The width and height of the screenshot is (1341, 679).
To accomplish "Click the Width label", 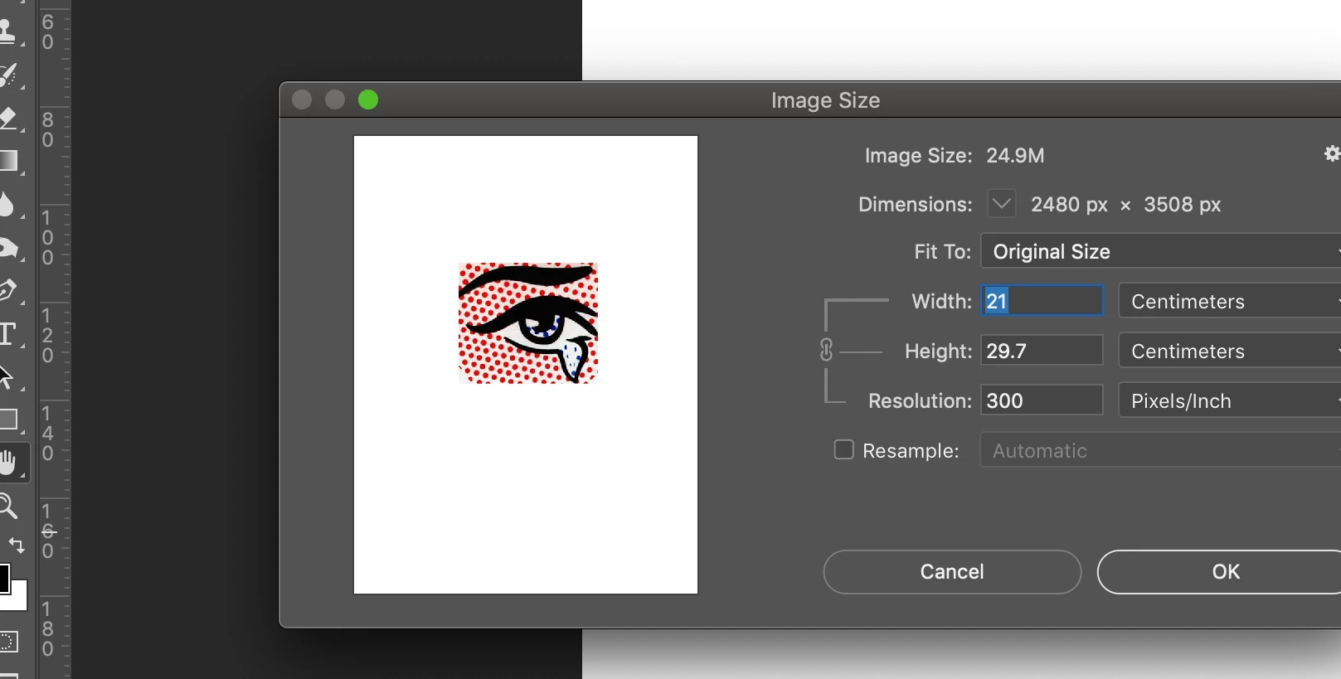I will coord(941,302).
